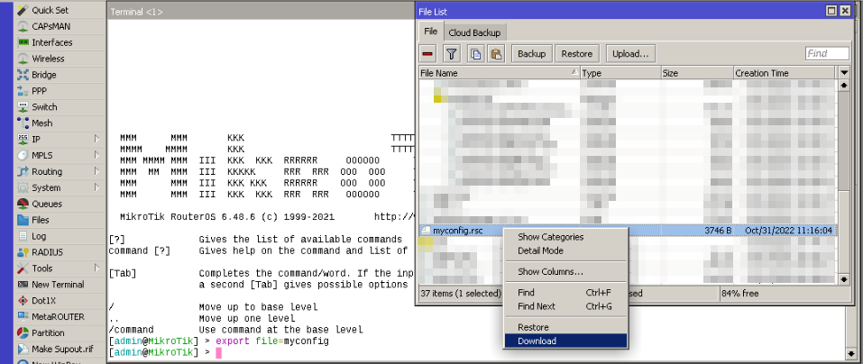
Task: Click the File List scrollbar down arrow
Action: (x=845, y=279)
